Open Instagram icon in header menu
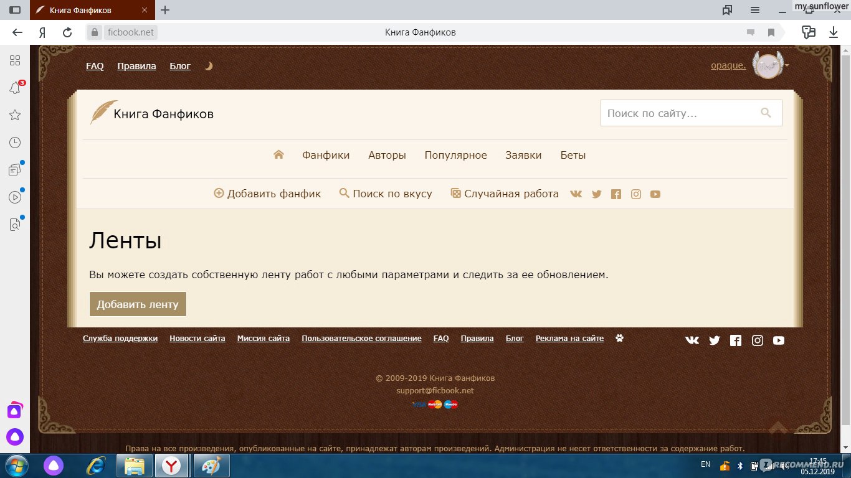The width and height of the screenshot is (851, 478). click(x=635, y=194)
